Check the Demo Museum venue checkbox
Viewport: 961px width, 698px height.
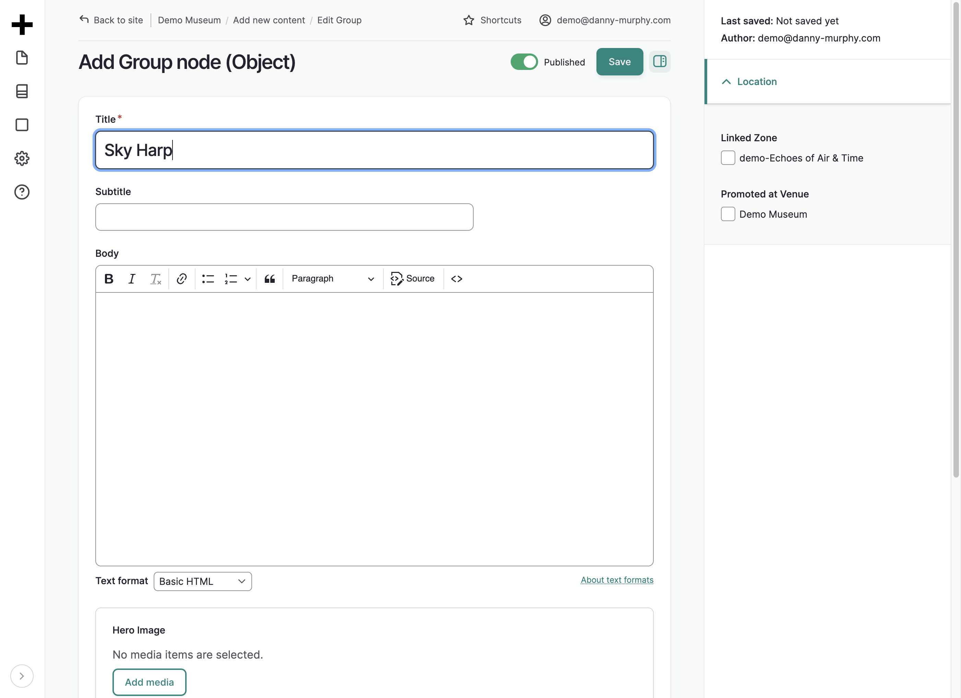[728, 214]
